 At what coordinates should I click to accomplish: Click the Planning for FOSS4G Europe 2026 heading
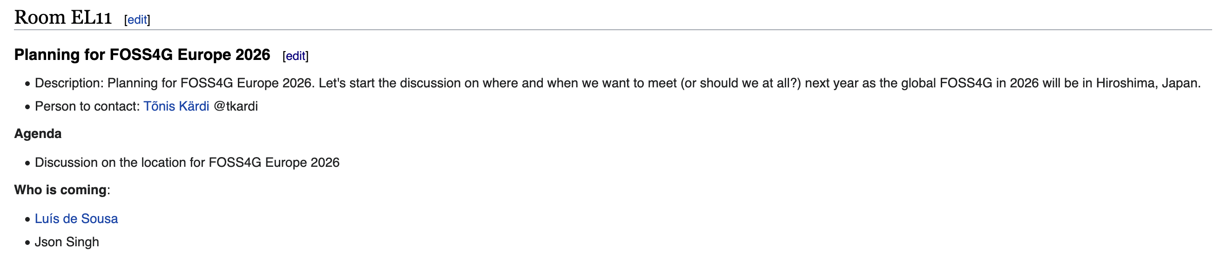tap(142, 54)
